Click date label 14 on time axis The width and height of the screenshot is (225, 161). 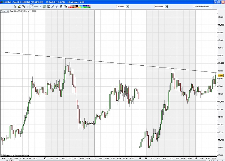146,158
